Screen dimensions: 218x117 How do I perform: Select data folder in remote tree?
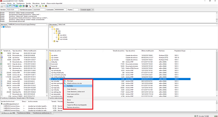coord(59,31)
